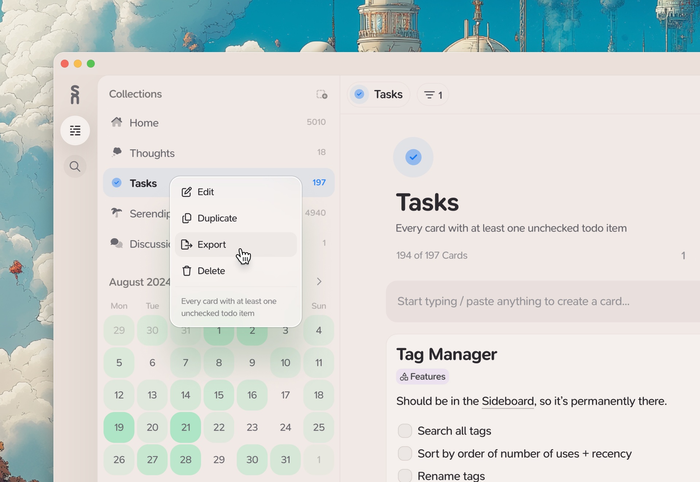
Task: Select August 19 in the calendar
Action: pos(119,427)
